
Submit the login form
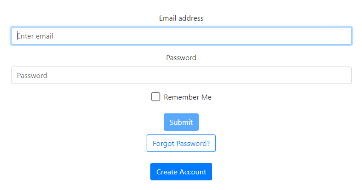pos(181,122)
